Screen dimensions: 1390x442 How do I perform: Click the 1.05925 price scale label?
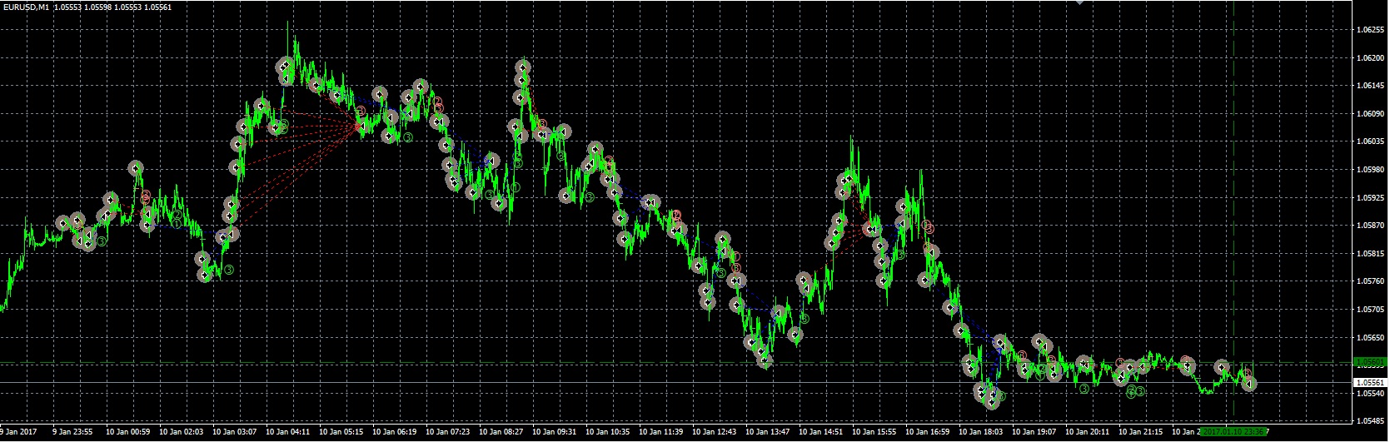coord(1370,198)
